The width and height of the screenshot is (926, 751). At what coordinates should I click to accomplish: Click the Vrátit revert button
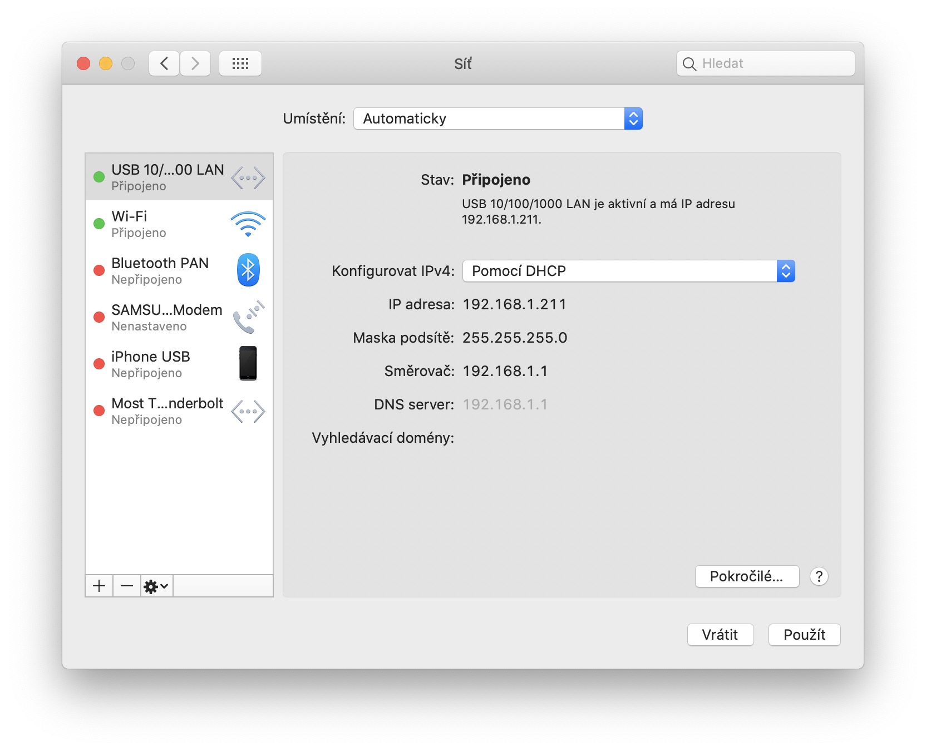(x=720, y=635)
